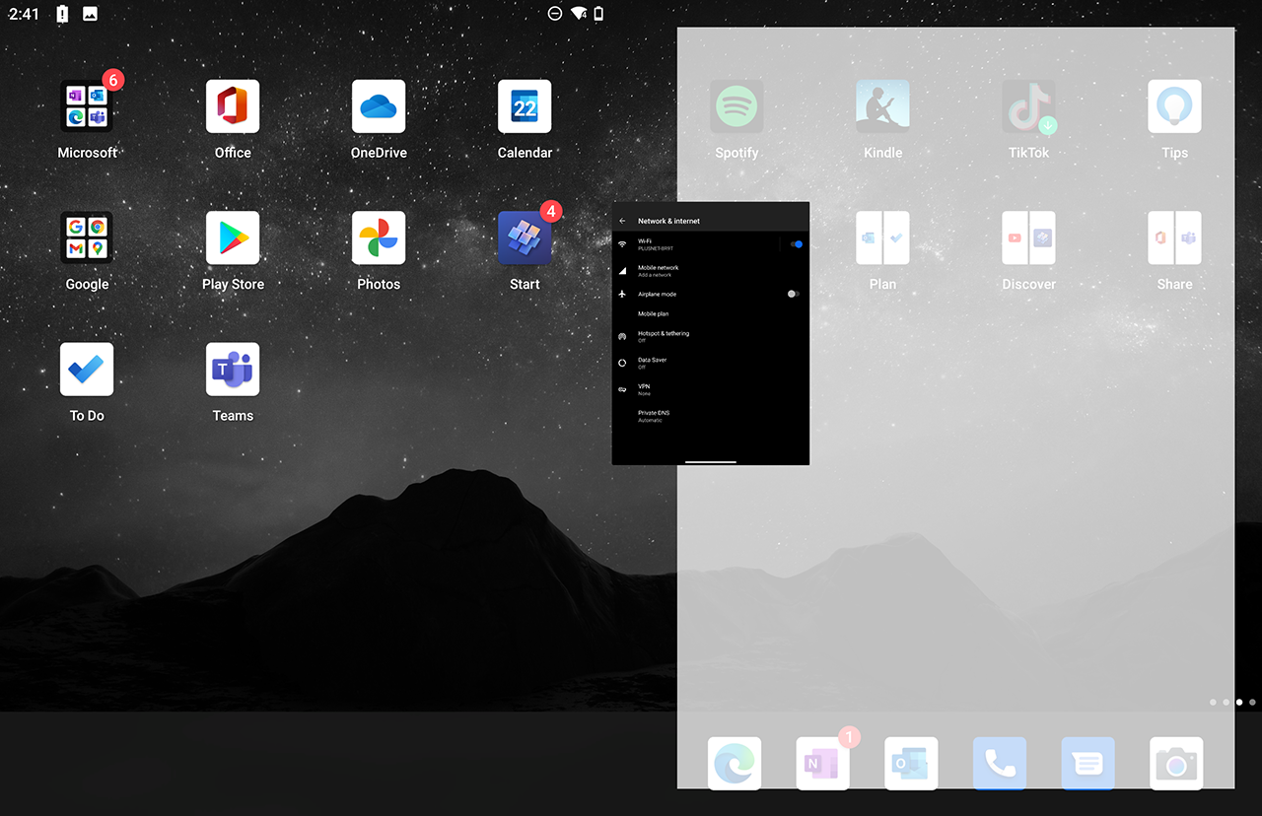Image resolution: width=1262 pixels, height=816 pixels.
Task: Open the VPN setting
Action: pyautogui.click(x=711, y=389)
